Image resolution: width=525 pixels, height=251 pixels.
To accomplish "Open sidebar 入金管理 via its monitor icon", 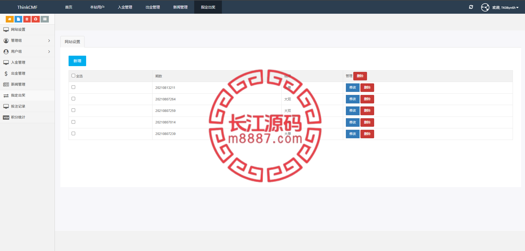I will (x=6, y=63).
